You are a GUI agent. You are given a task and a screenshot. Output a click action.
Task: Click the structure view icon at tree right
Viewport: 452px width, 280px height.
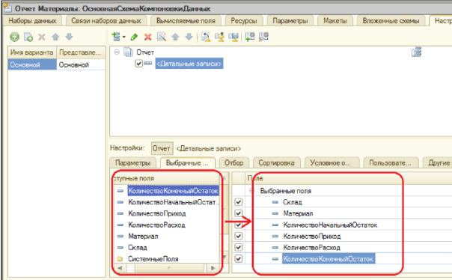point(416,52)
